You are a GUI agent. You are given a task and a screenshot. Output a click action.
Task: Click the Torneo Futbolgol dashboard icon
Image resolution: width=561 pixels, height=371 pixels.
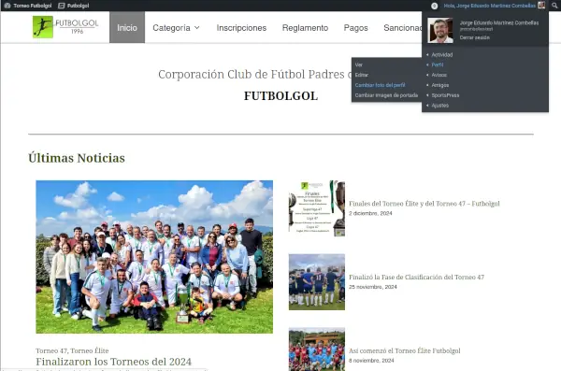(7, 6)
